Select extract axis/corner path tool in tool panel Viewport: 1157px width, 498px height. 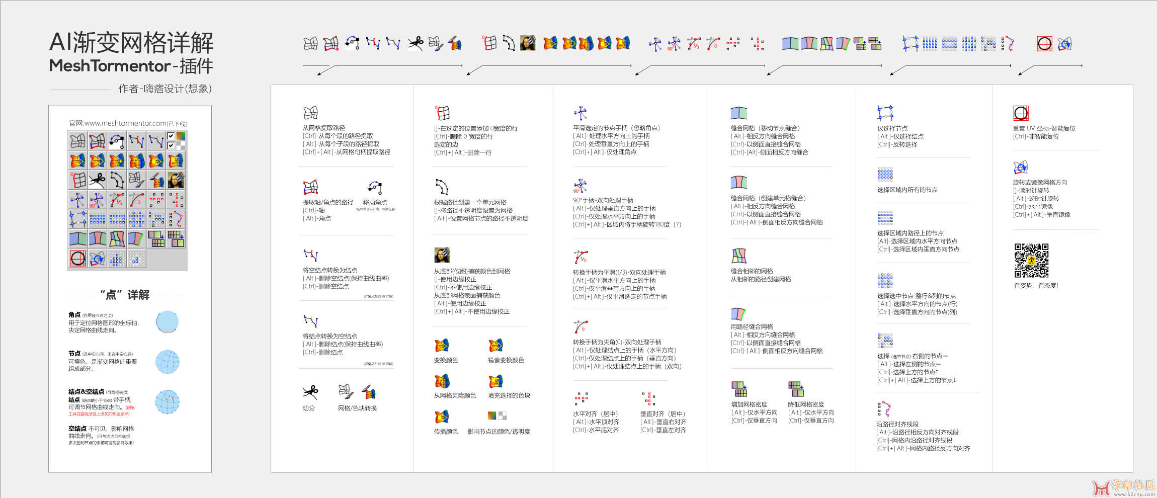97,141
